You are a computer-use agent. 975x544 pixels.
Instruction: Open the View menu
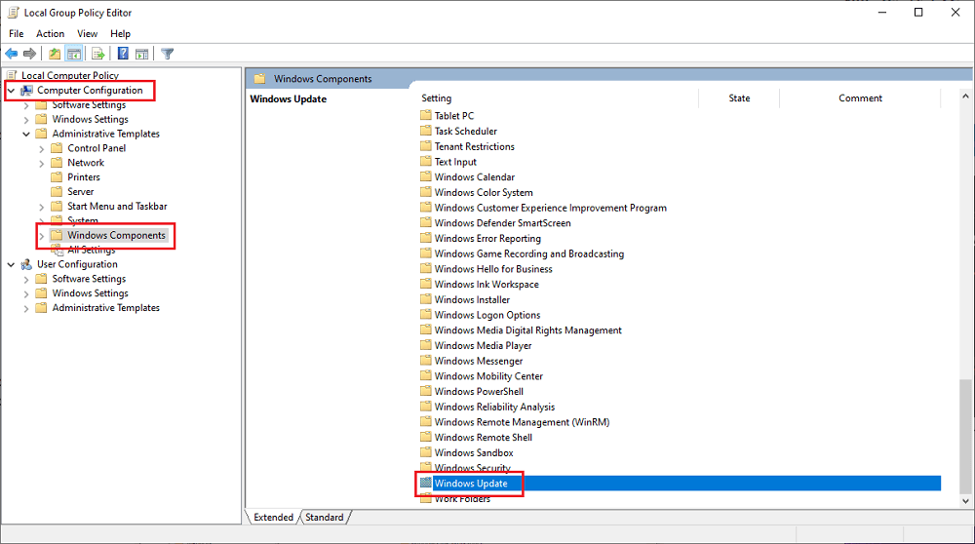tap(87, 33)
